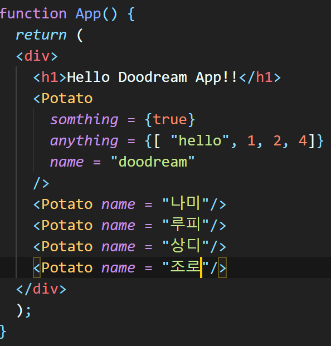Click the 'return' keyword
The image size is (331, 346).
41,35
